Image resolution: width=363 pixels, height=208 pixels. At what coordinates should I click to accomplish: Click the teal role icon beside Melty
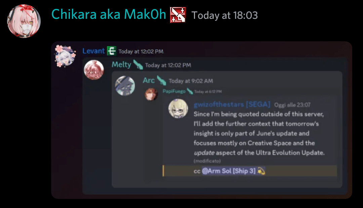pos(138,65)
